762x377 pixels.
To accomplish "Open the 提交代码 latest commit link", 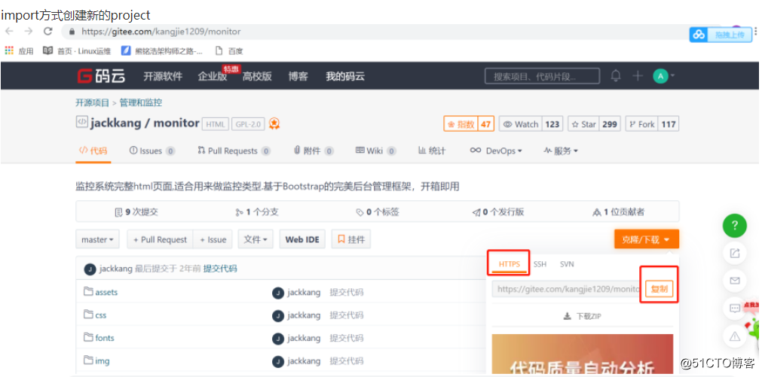I will pyautogui.click(x=220, y=269).
